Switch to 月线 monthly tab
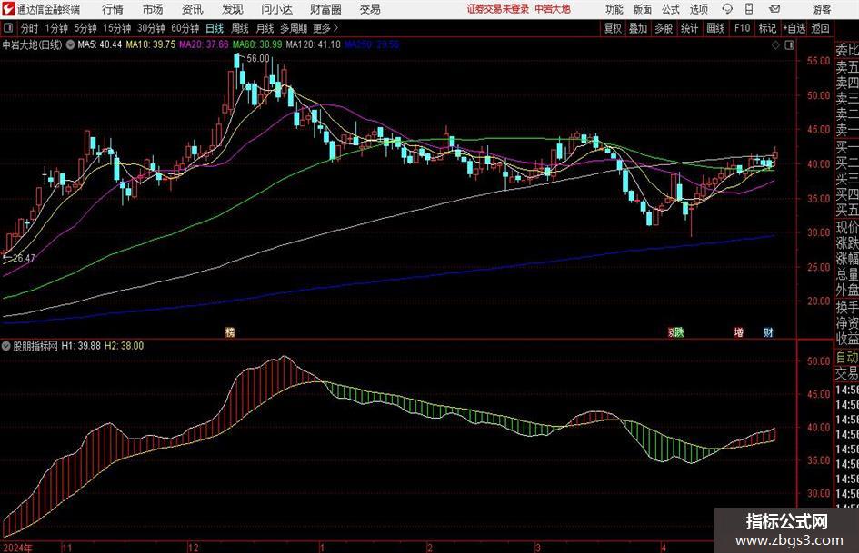859x553 pixels. click(265, 28)
